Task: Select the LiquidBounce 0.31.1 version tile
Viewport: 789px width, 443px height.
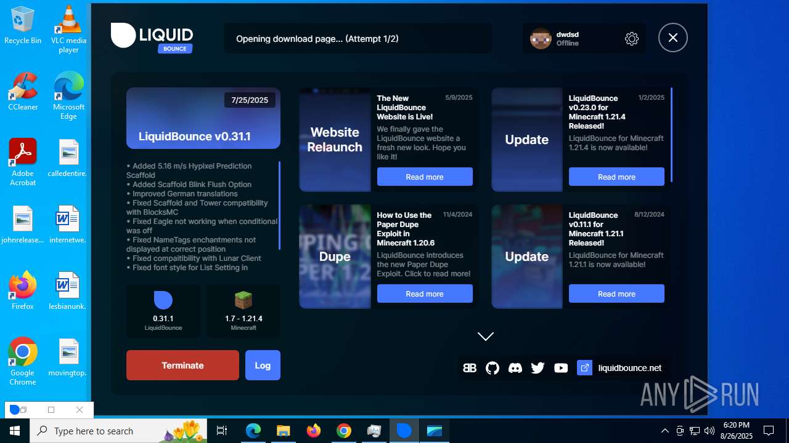Action: (x=163, y=311)
